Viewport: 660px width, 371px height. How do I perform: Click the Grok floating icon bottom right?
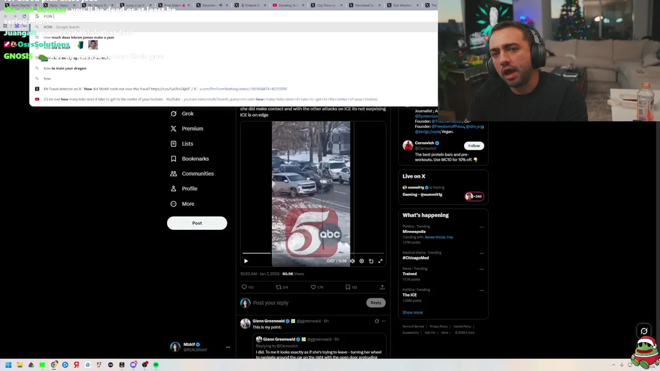point(644,331)
